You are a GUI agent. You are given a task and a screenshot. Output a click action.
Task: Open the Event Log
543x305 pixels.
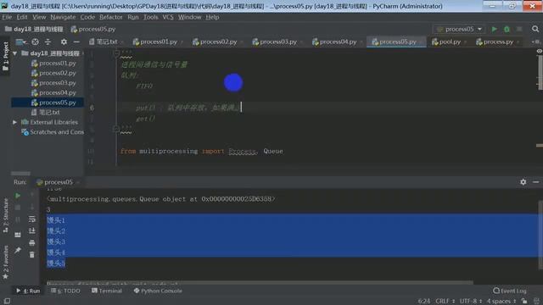(510, 291)
